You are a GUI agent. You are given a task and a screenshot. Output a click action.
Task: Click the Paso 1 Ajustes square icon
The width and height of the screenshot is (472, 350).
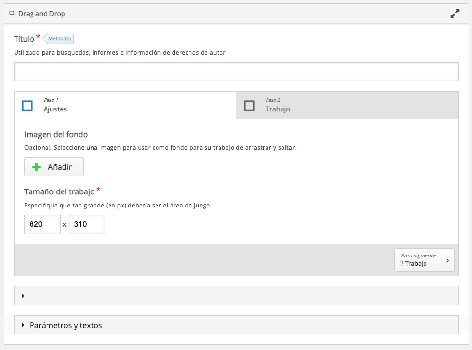point(28,106)
